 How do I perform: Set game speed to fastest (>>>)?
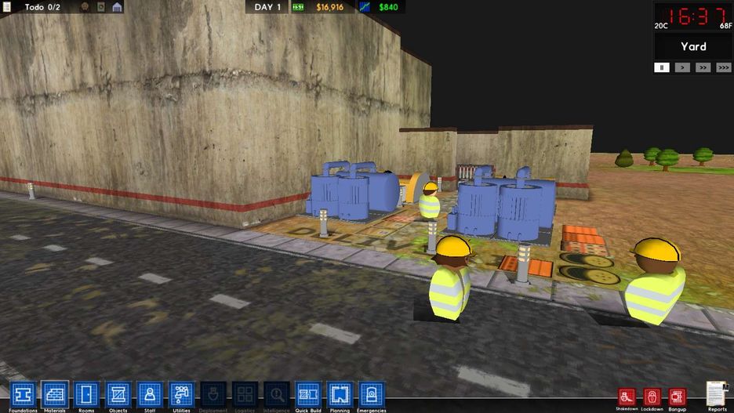pyautogui.click(x=724, y=67)
